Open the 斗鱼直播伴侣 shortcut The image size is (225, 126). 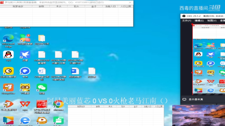tap(8, 106)
